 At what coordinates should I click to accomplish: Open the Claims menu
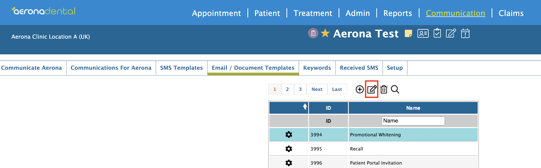[x=511, y=13]
